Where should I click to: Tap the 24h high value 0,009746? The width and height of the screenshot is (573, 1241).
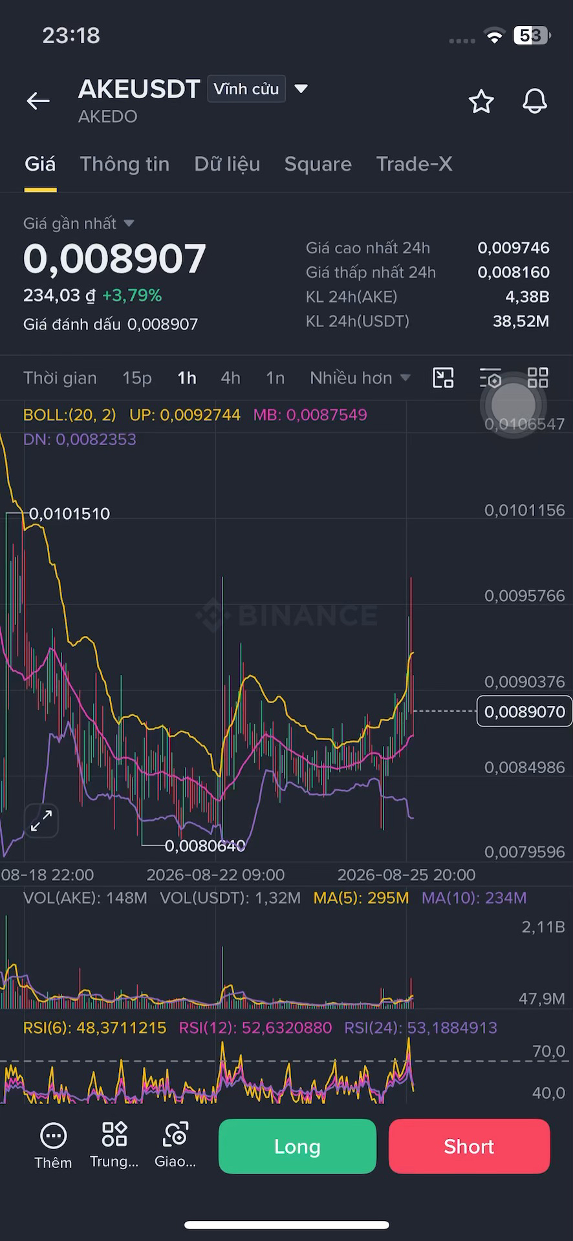click(514, 248)
